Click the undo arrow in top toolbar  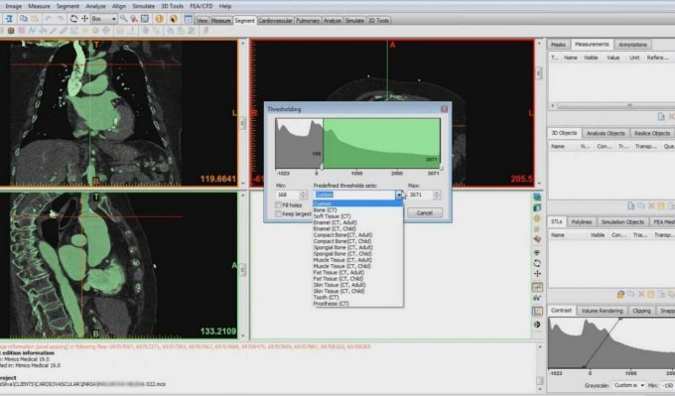click(49, 19)
